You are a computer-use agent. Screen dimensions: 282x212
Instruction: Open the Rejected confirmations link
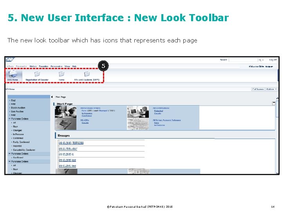[159, 111]
